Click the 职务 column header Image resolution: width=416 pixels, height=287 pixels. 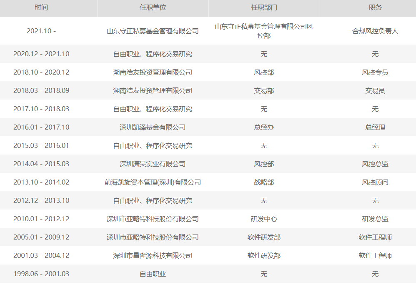375,7
